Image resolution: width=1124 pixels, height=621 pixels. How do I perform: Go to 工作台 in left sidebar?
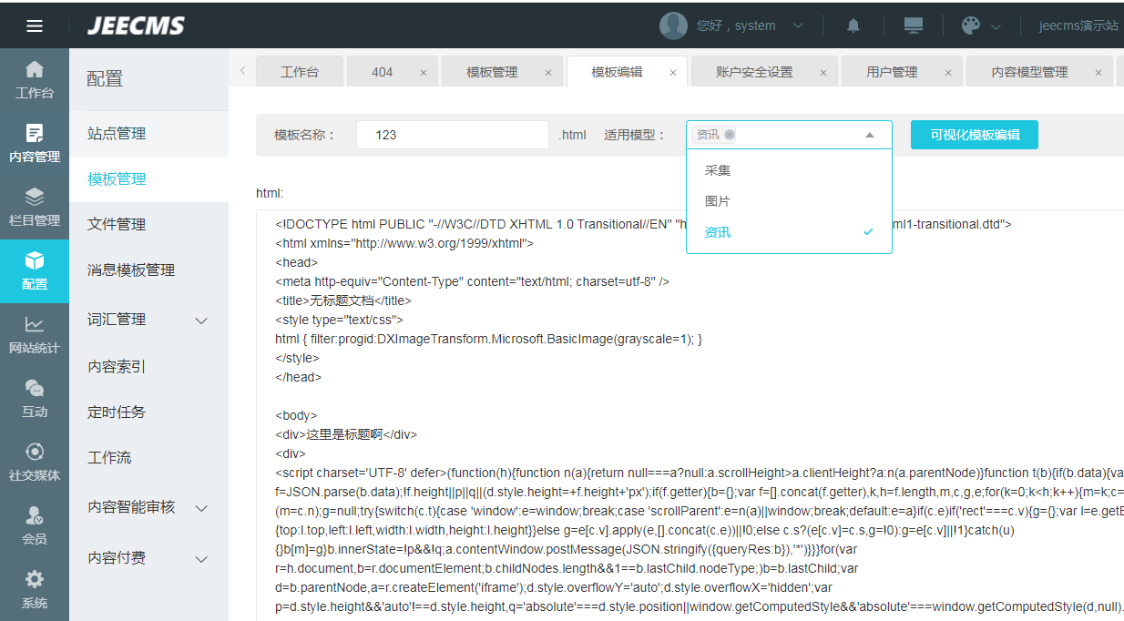pyautogui.click(x=35, y=80)
